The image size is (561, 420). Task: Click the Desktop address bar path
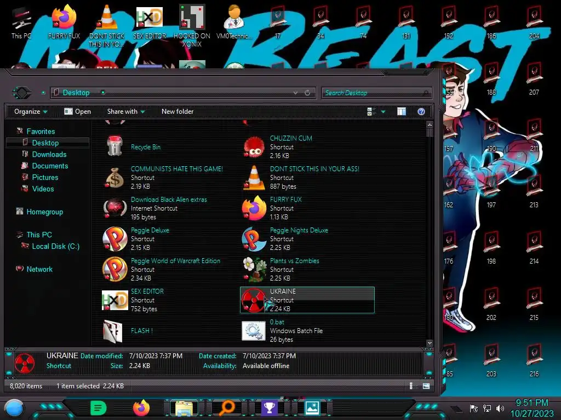click(x=76, y=93)
